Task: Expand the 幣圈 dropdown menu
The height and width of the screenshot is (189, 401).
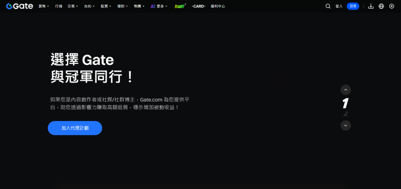Action: 139,6
